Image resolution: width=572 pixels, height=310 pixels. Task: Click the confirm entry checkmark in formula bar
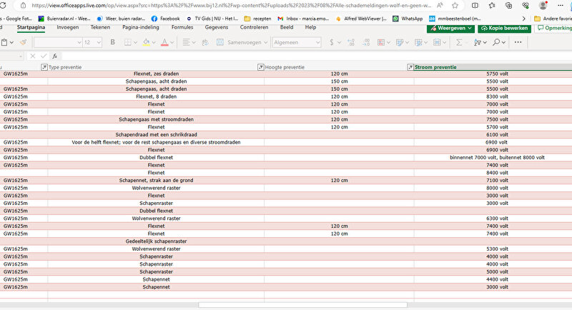44,56
